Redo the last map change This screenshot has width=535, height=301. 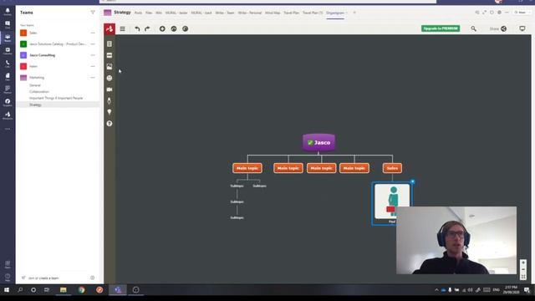147,29
